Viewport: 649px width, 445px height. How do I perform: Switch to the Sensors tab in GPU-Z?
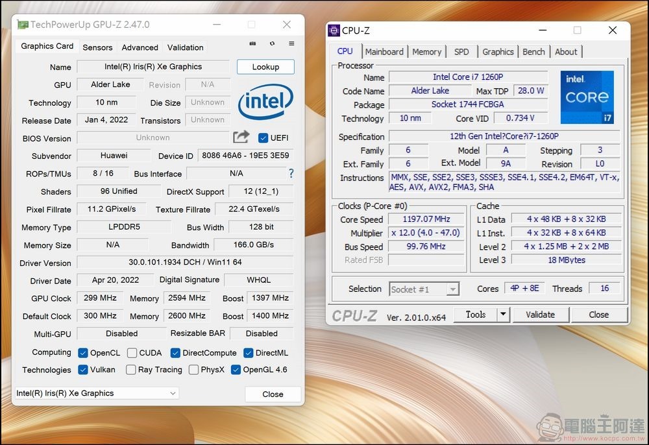(97, 47)
